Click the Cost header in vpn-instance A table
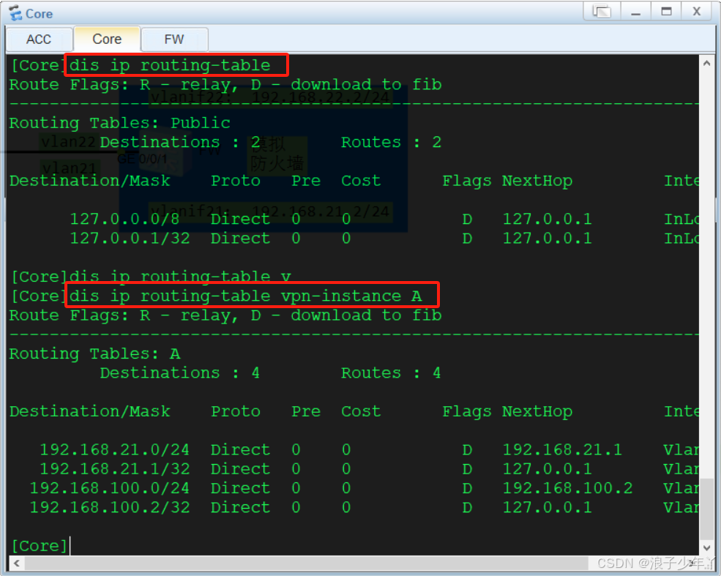Image resolution: width=721 pixels, height=576 pixels. [361, 411]
